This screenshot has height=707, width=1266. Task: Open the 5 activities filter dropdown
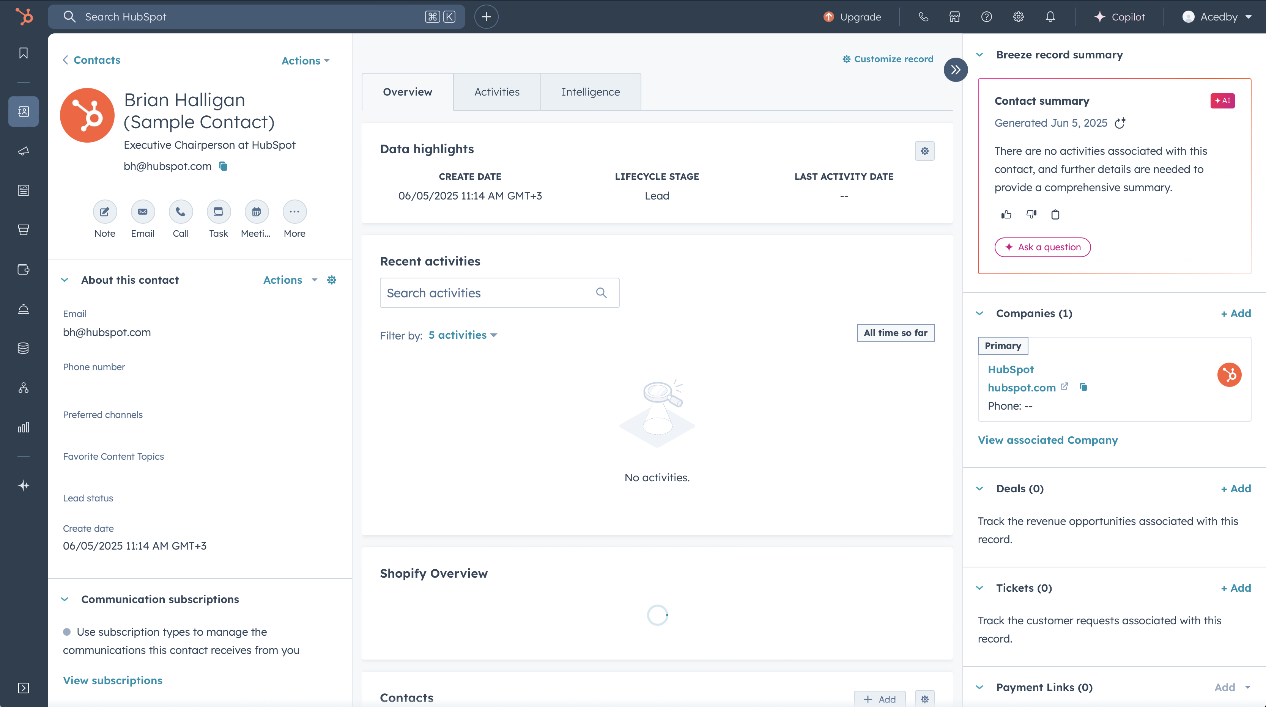tap(463, 335)
